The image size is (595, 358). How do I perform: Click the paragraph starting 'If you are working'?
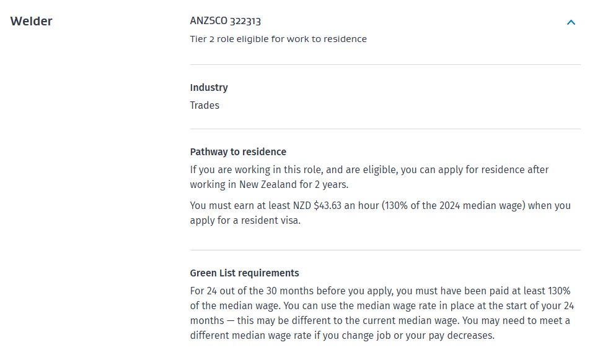[369, 177]
